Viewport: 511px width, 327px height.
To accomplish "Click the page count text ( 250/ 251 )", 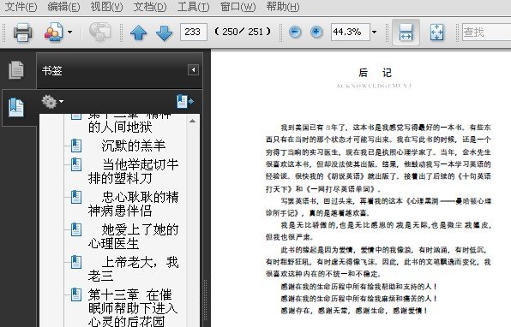I will (x=243, y=32).
